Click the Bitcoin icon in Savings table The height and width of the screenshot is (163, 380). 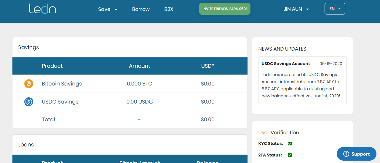tap(29, 84)
